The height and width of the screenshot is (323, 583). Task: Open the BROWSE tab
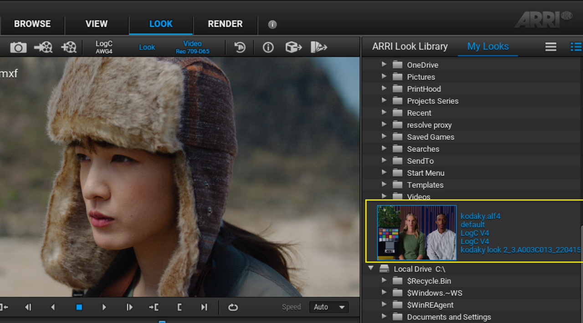pos(32,24)
